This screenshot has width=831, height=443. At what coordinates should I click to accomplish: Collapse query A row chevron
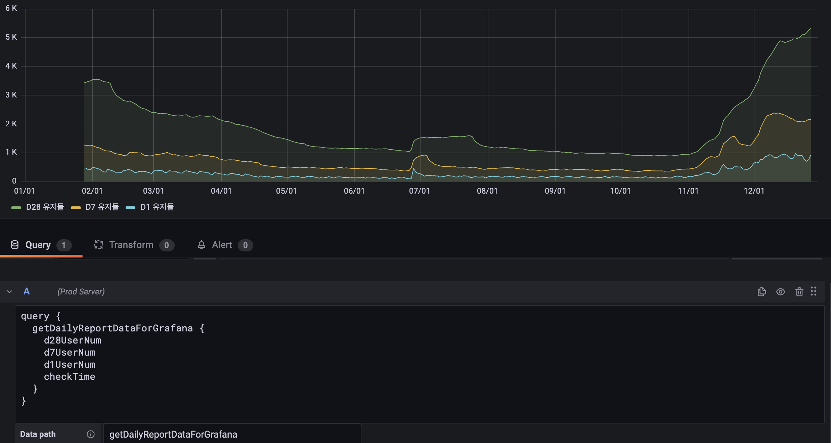9,292
